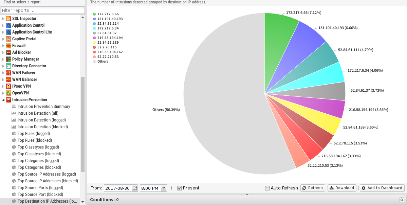The height and width of the screenshot is (205, 407).
Task: Click the Firewall icon
Action: pos(8,45)
